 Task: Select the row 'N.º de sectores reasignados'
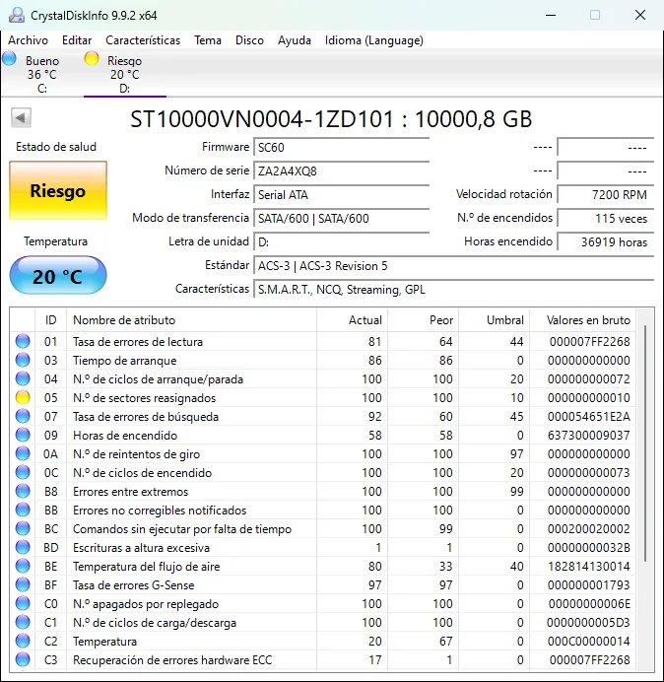tap(323, 397)
